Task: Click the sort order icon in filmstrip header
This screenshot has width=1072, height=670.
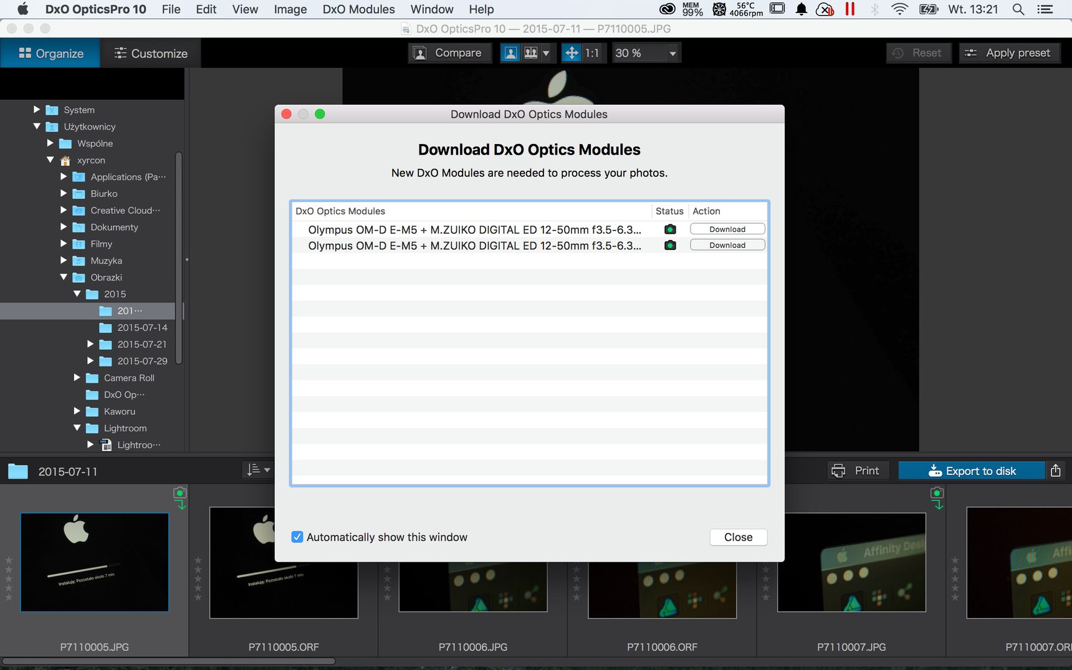Action: 258,470
